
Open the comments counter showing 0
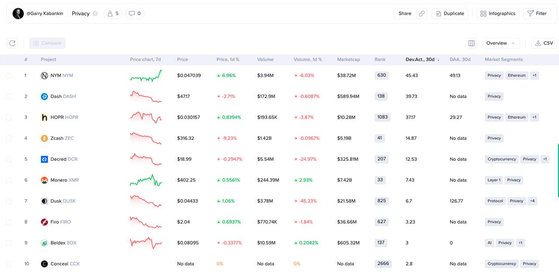coord(135,13)
